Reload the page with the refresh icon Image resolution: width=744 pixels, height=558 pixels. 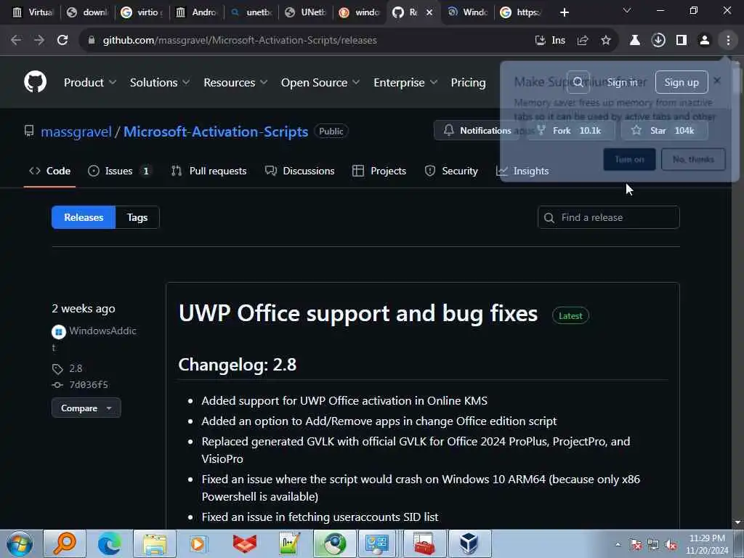pos(62,41)
